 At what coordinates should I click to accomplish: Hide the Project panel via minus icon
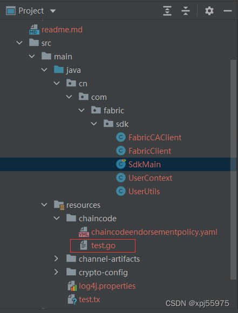pyautogui.click(x=228, y=11)
